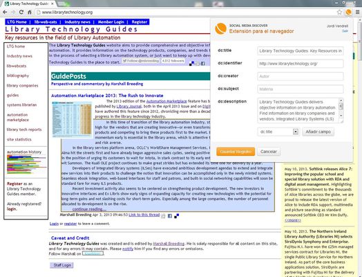Click the Añadir campo button

point(318,132)
